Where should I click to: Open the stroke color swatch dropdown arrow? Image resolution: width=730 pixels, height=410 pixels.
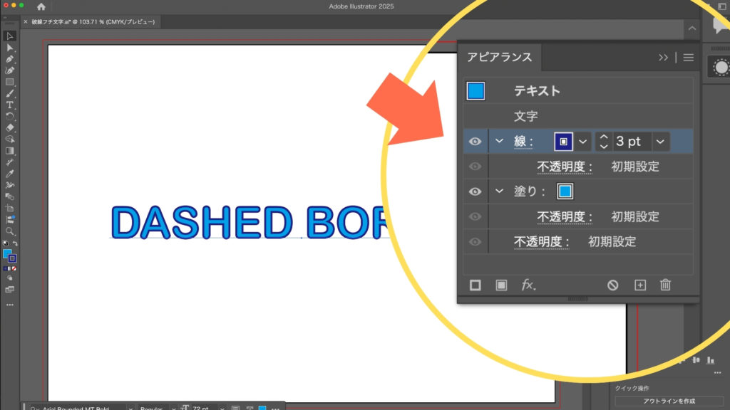click(582, 142)
